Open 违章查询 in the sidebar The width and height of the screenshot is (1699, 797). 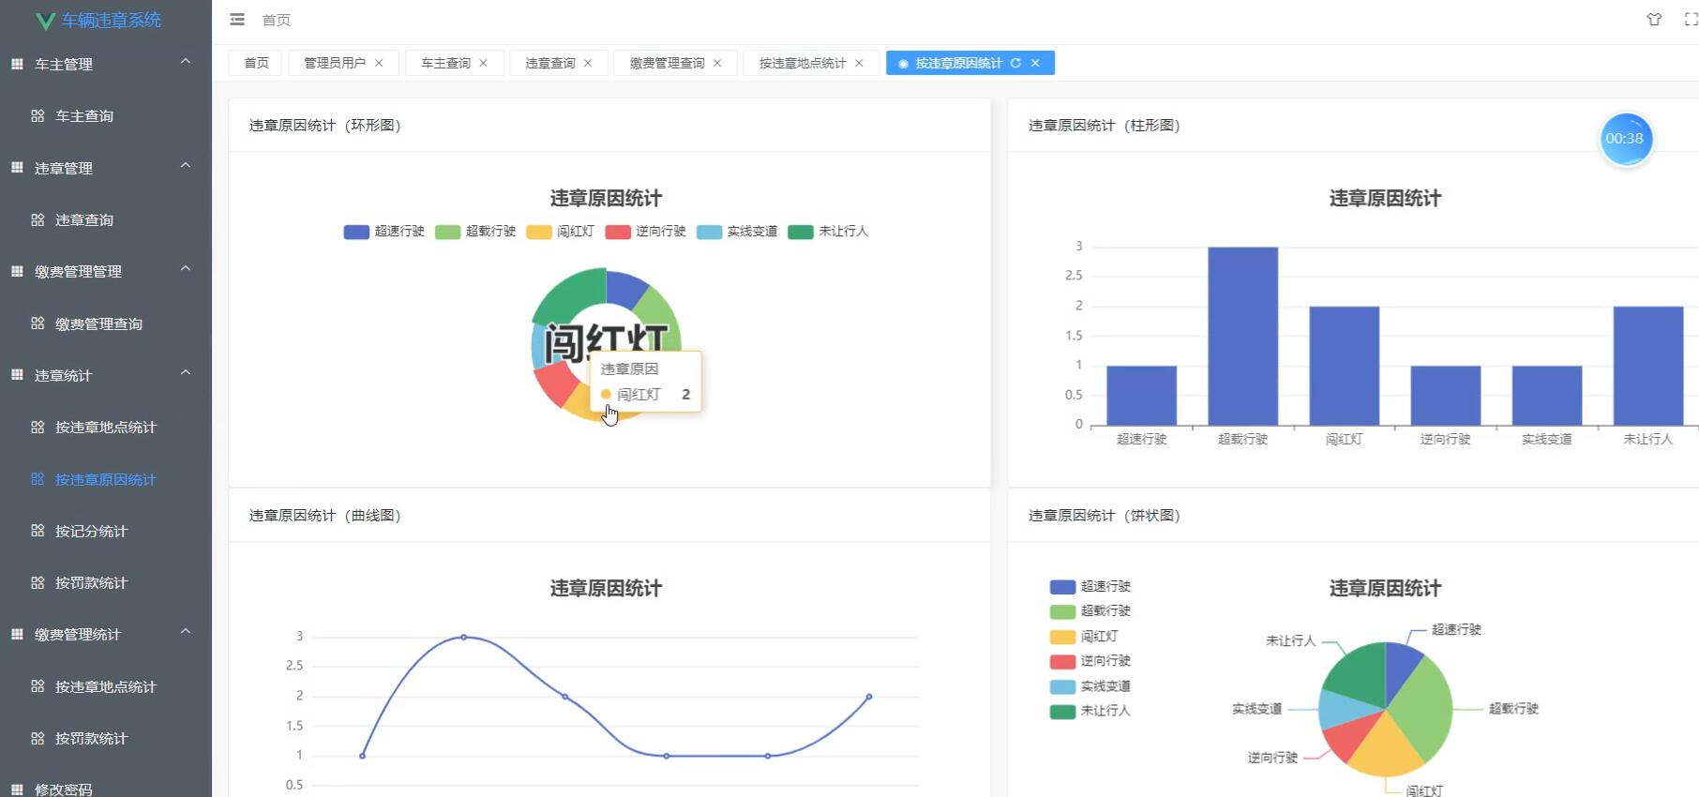coord(106,220)
